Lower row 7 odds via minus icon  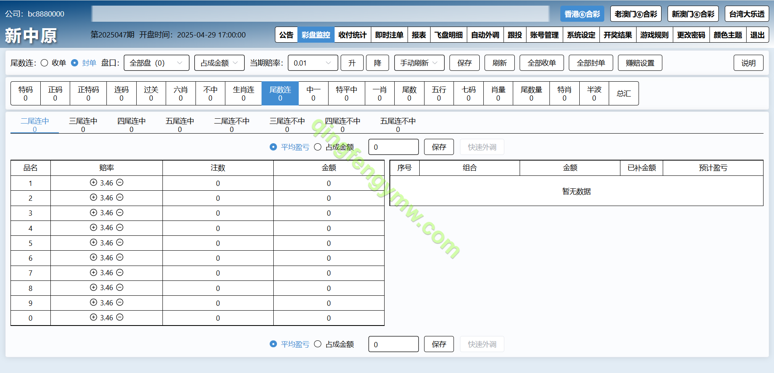(x=120, y=272)
